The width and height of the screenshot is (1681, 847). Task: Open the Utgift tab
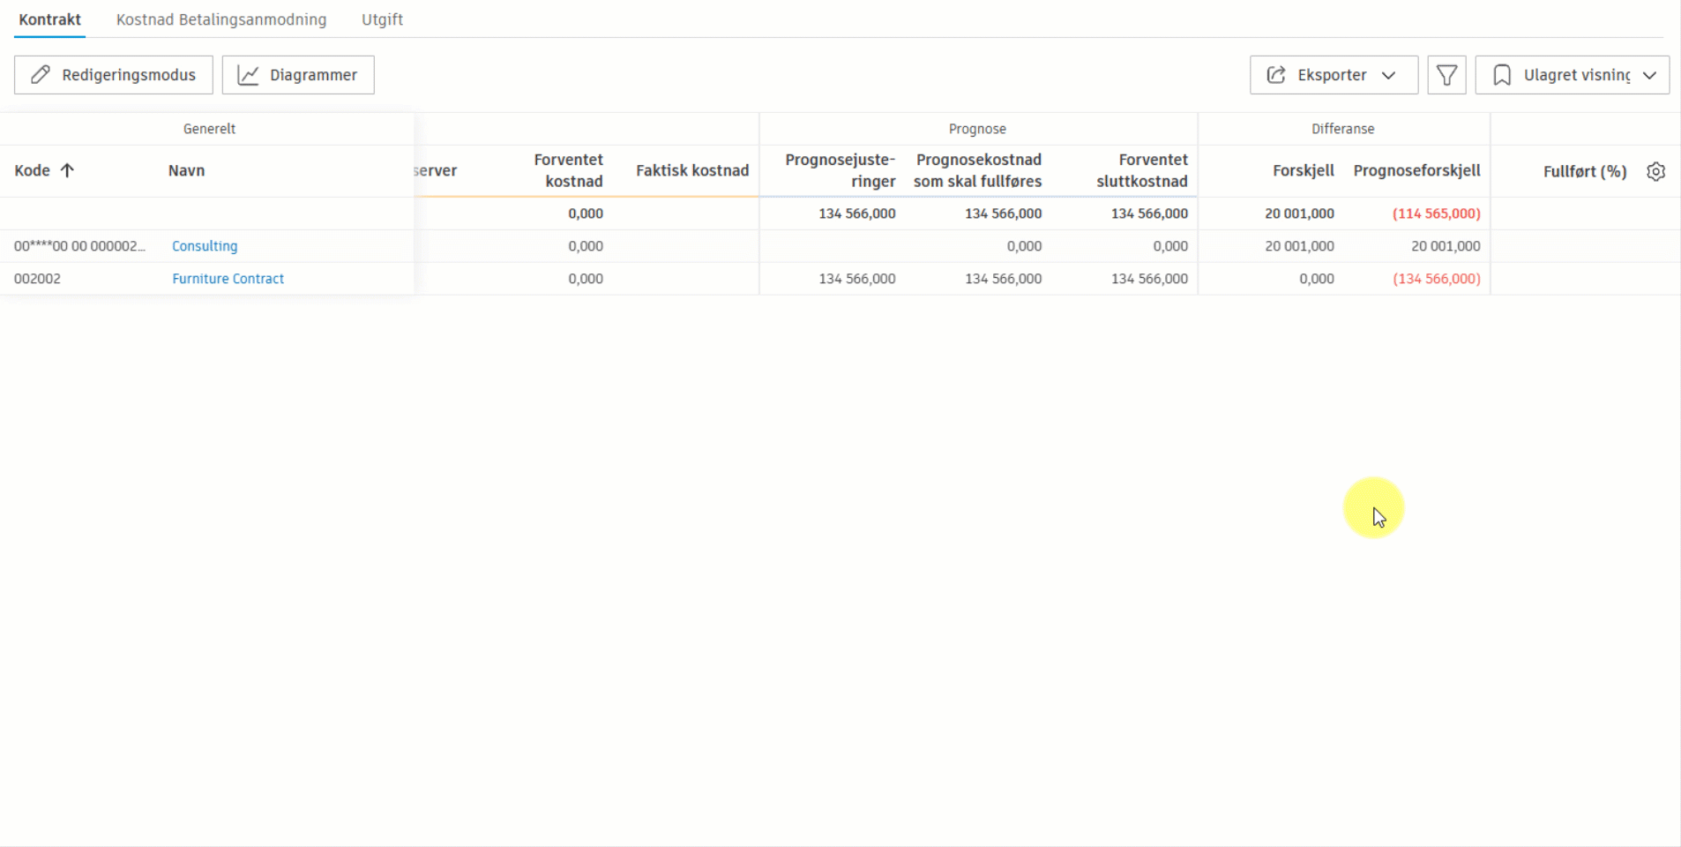click(x=382, y=19)
